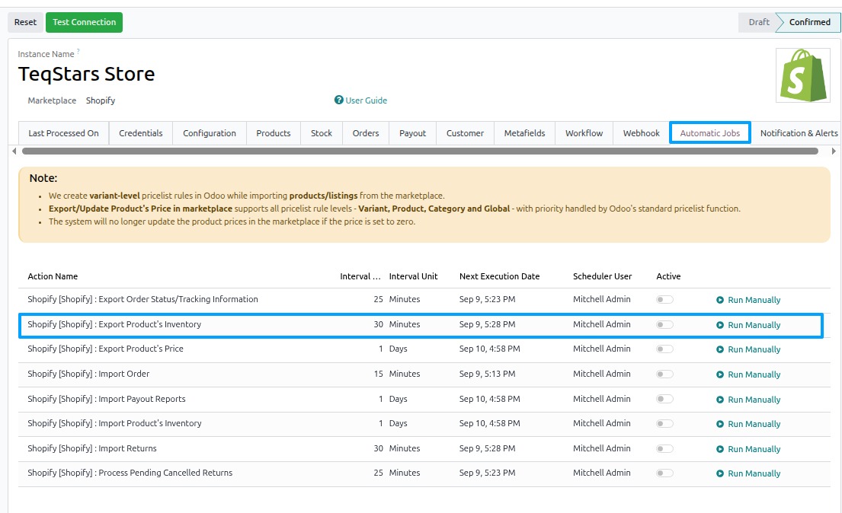Viewport: 842px width, 513px height.
Task: Click Days unit in Import Product's Inventory row
Action: coord(398,423)
